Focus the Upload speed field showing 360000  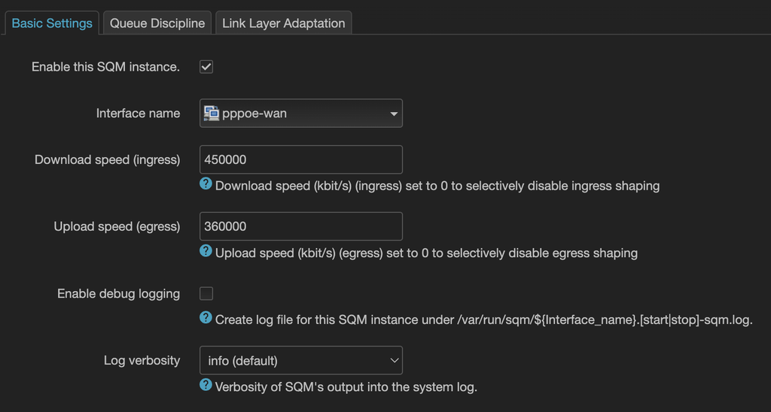pos(301,226)
